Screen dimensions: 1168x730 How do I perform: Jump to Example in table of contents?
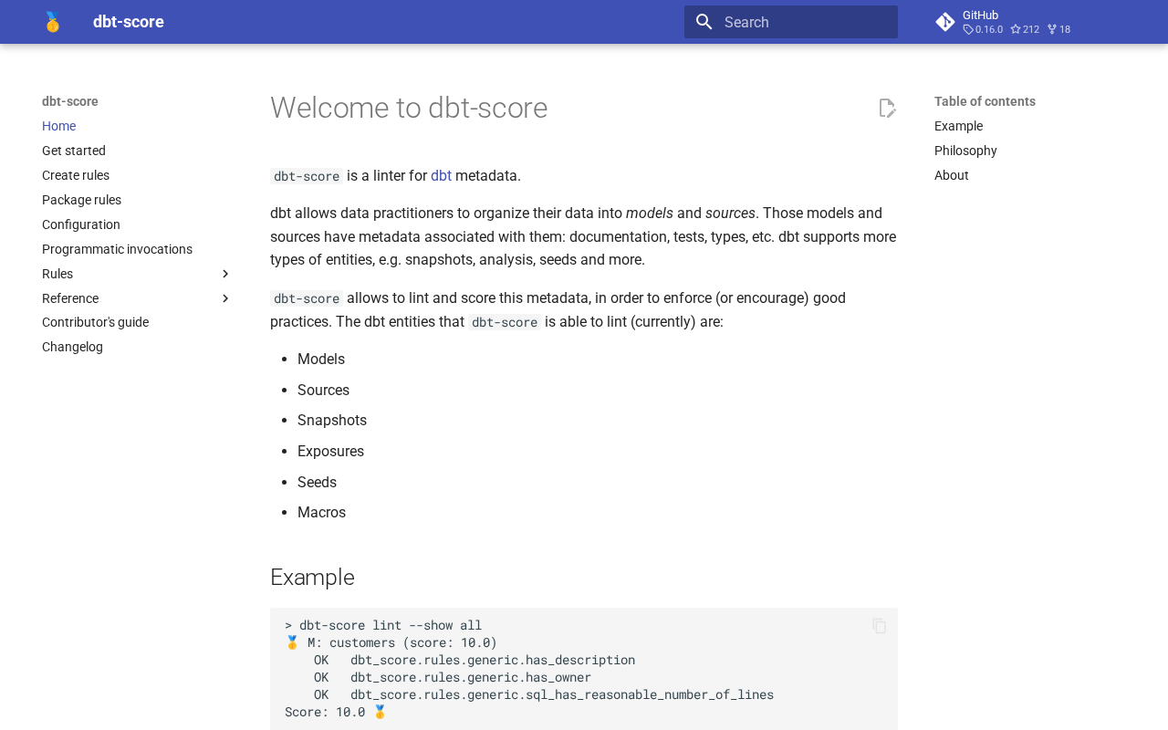958,126
